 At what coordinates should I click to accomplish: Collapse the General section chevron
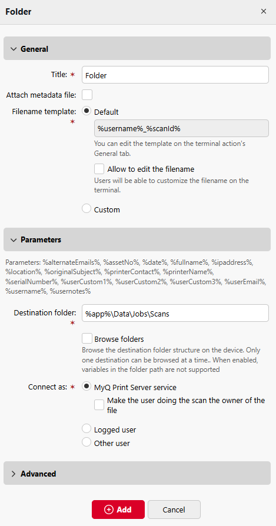point(14,49)
